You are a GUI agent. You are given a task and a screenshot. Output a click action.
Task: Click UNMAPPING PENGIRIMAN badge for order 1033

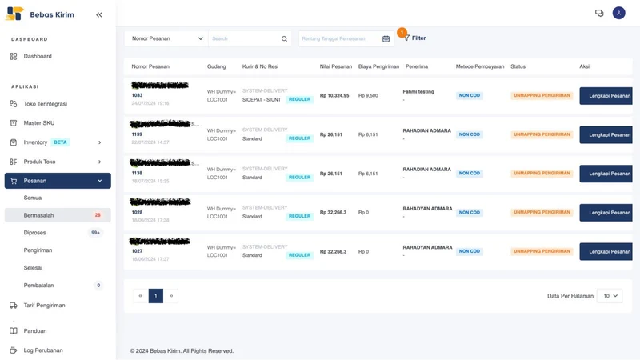point(542,95)
